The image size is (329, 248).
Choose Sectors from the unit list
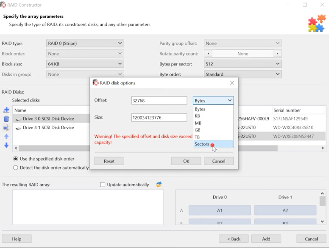tap(213, 144)
